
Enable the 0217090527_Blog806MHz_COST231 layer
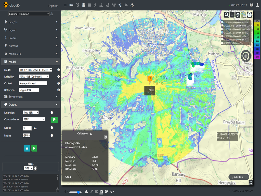click(x=222, y=26)
